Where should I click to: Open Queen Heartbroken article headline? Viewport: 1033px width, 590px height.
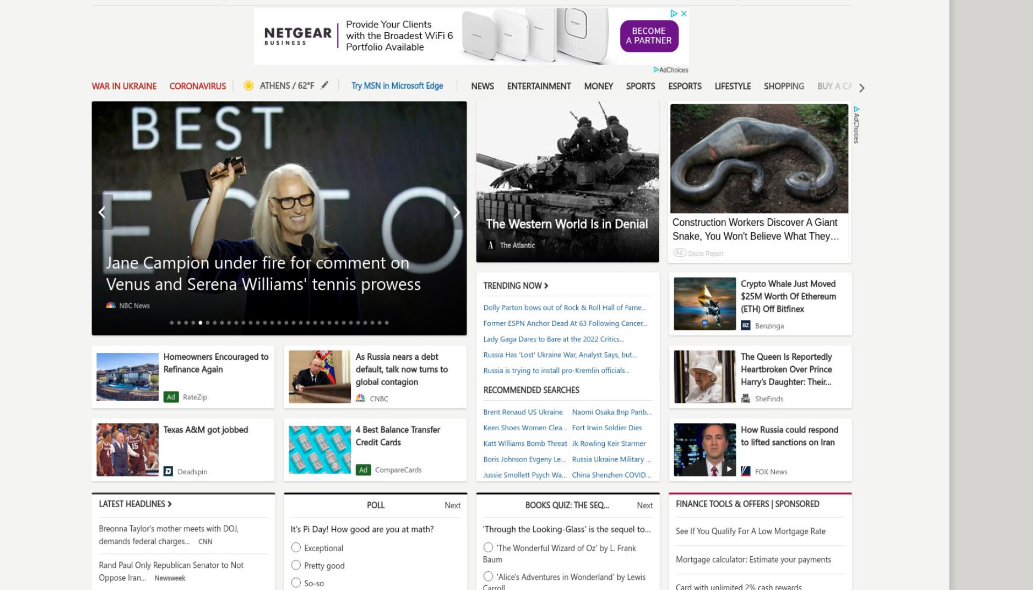pos(786,369)
